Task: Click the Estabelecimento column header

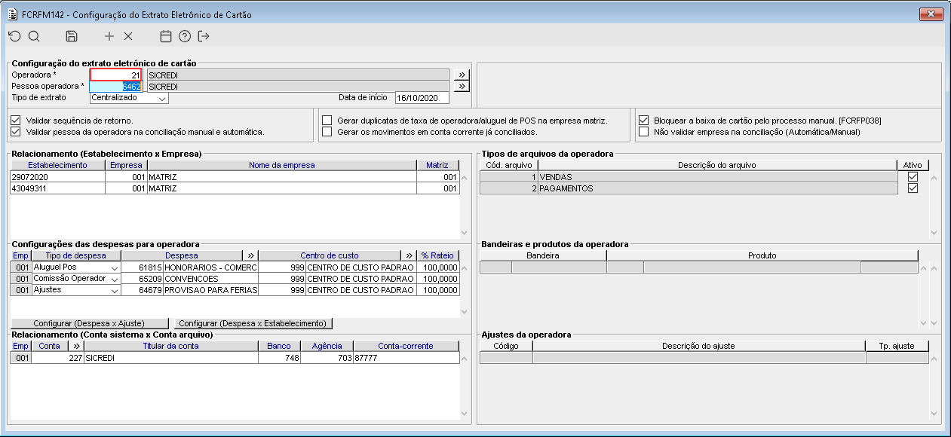Action: click(x=58, y=165)
